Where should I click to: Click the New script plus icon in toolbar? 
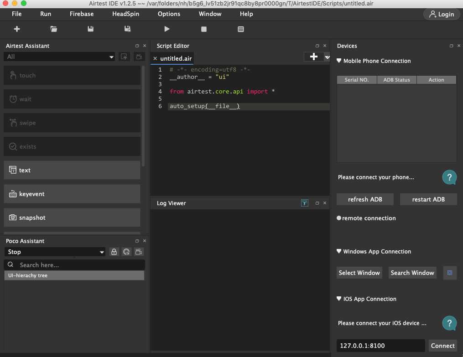coord(17,29)
